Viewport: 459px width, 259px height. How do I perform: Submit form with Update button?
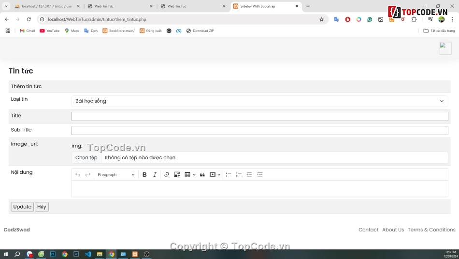(x=22, y=207)
